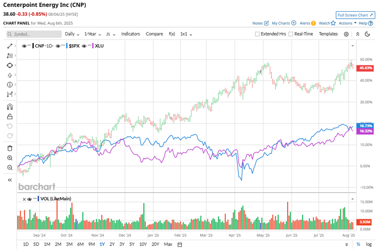Select the 1Y time range
The height and width of the screenshot is (251, 376).
coord(102,244)
